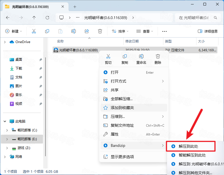Unpin 桌面 from quick access
Screen dimensions: 224x175
point(41,60)
